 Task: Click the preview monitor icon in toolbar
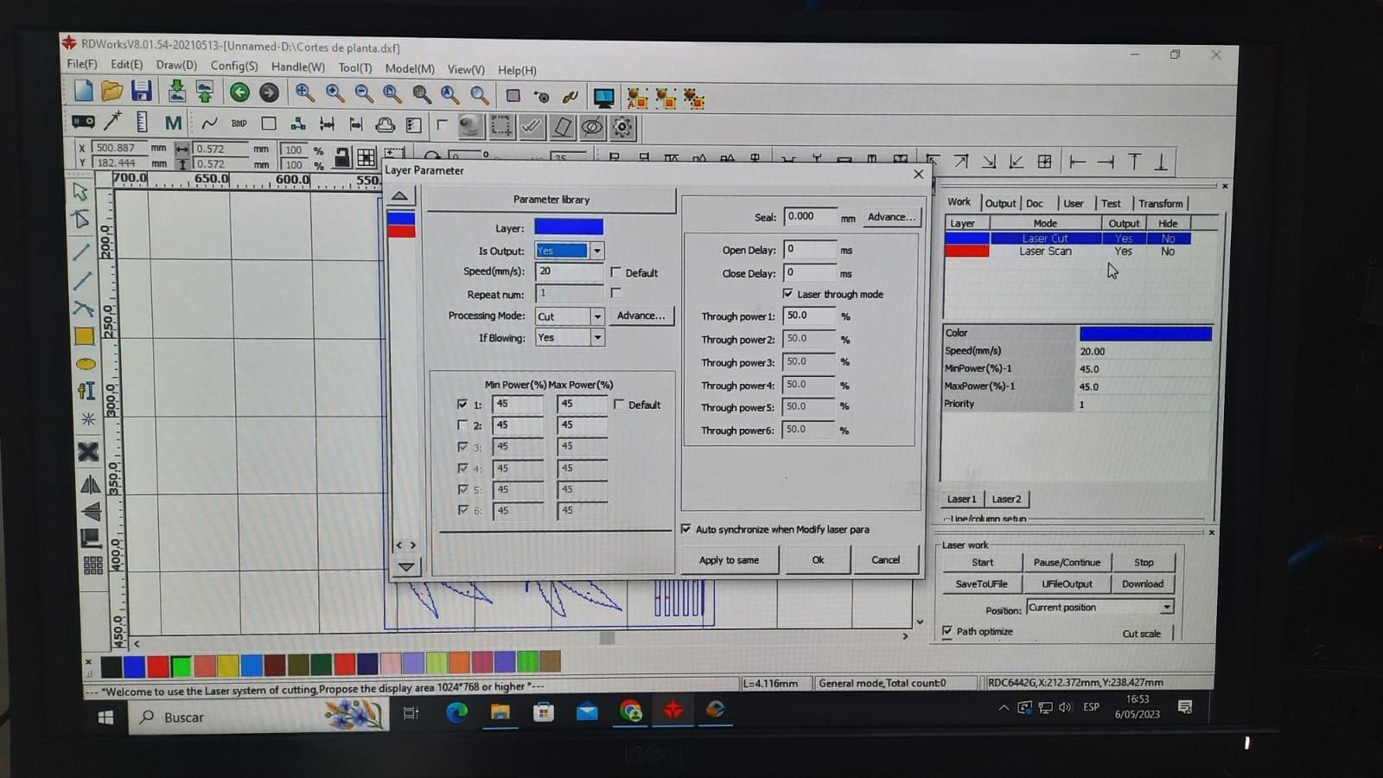[603, 98]
